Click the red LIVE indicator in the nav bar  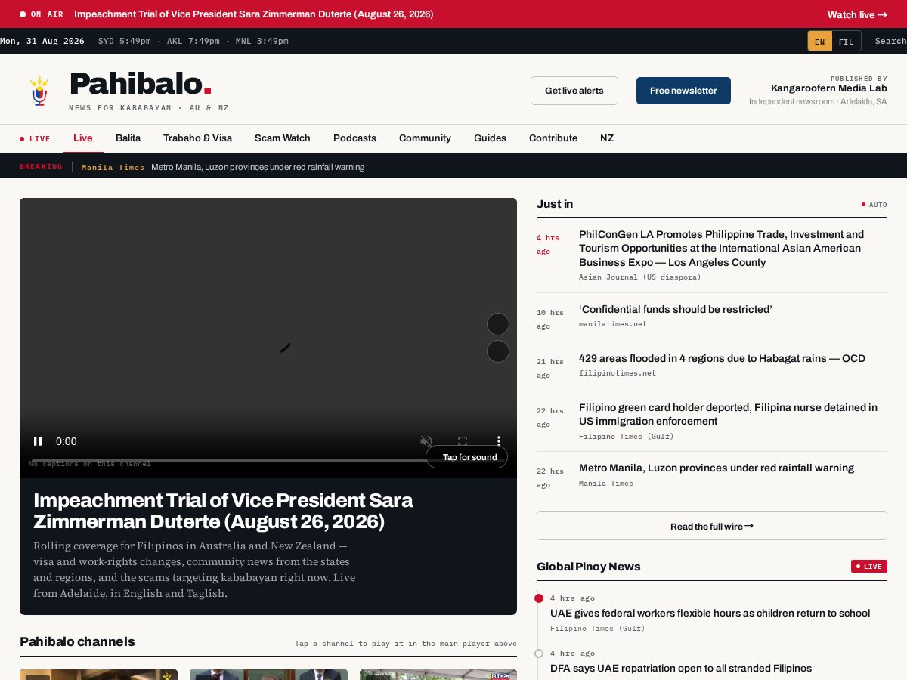pyautogui.click(x=35, y=139)
